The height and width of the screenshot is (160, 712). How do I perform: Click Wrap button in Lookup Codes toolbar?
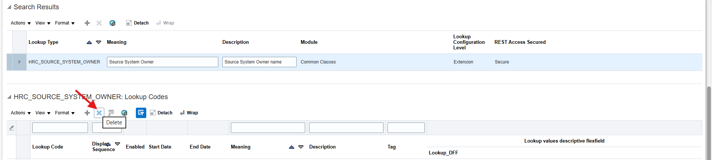pyautogui.click(x=189, y=113)
